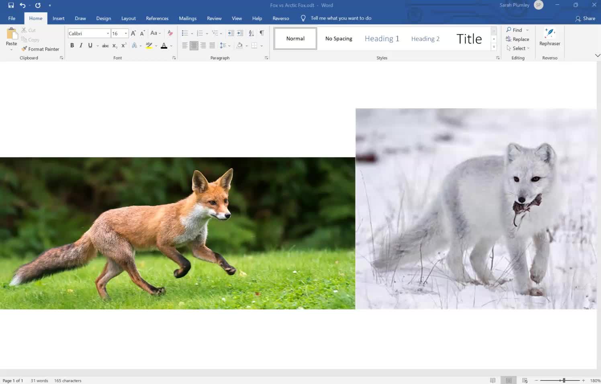Open the Font dialog launcher
Image resolution: width=601 pixels, height=384 pixels.
click(174, 58)
